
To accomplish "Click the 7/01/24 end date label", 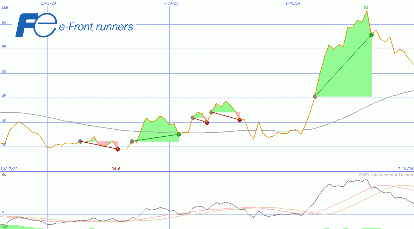I will click(405, 169).
